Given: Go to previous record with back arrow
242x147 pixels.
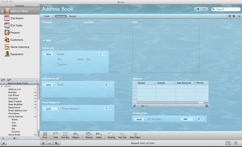Looking at the screenshot, I should 198,9.
